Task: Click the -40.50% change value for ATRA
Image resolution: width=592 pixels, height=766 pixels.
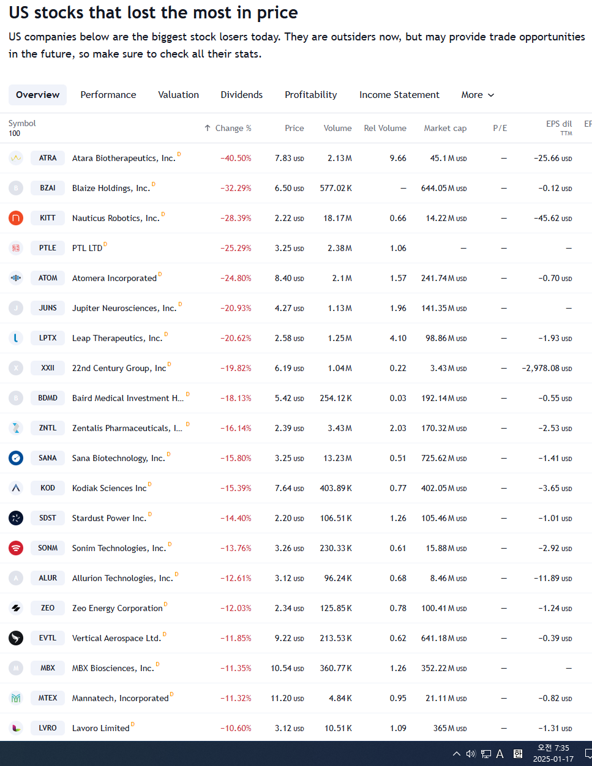Action: click(x=236, y=158)
